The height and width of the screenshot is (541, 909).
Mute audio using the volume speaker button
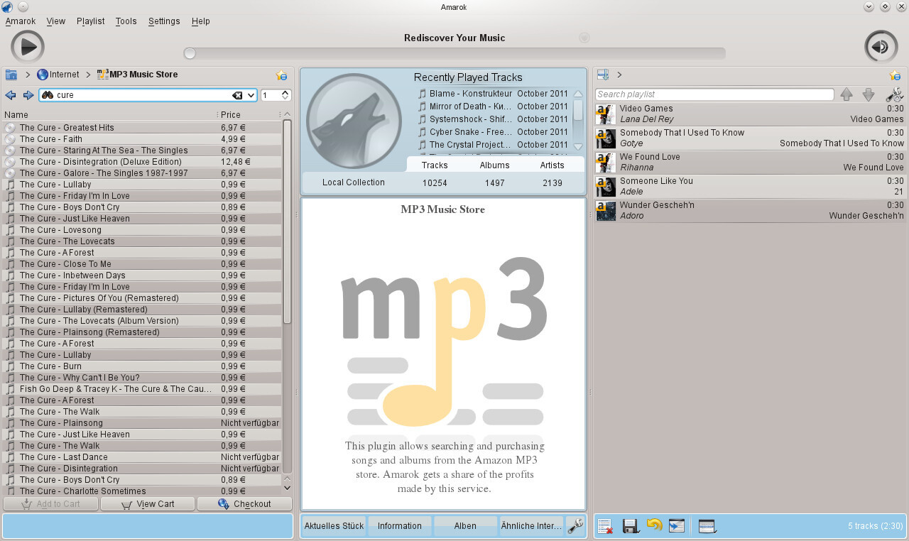(x=881, y=47)
